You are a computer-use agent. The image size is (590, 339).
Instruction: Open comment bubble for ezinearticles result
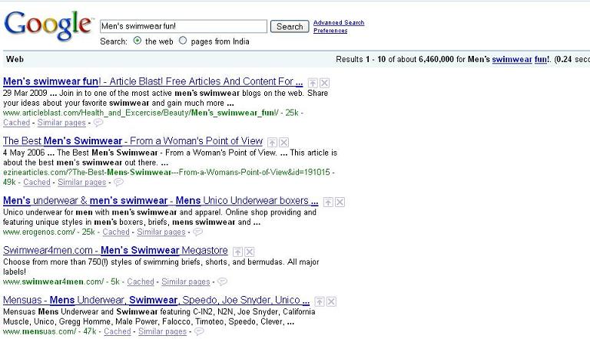(118, 183)
